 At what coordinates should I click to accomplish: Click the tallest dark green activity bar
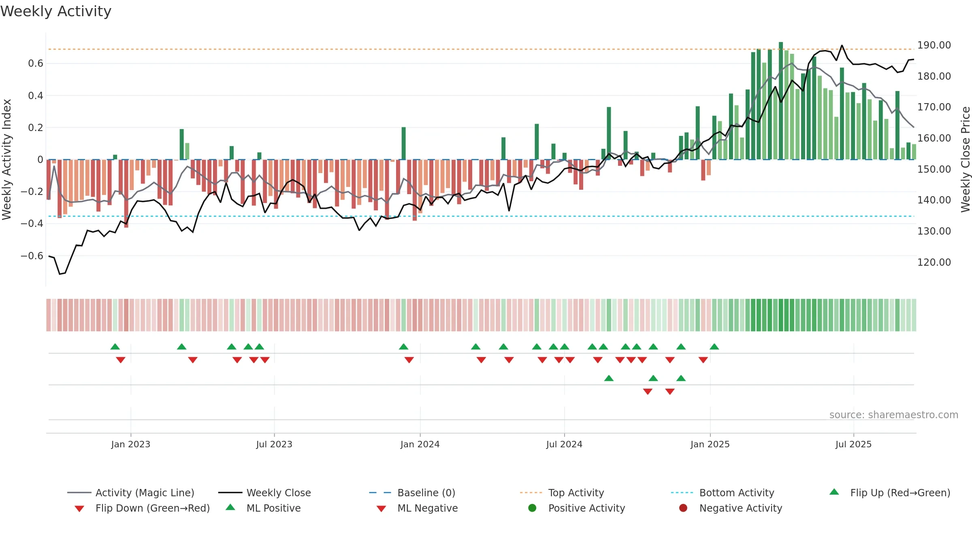tap(781, 101)
